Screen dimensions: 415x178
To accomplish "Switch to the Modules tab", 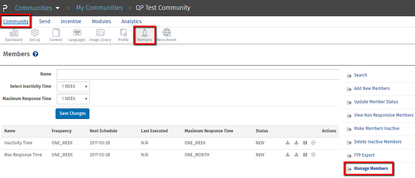I will [101, 22].
